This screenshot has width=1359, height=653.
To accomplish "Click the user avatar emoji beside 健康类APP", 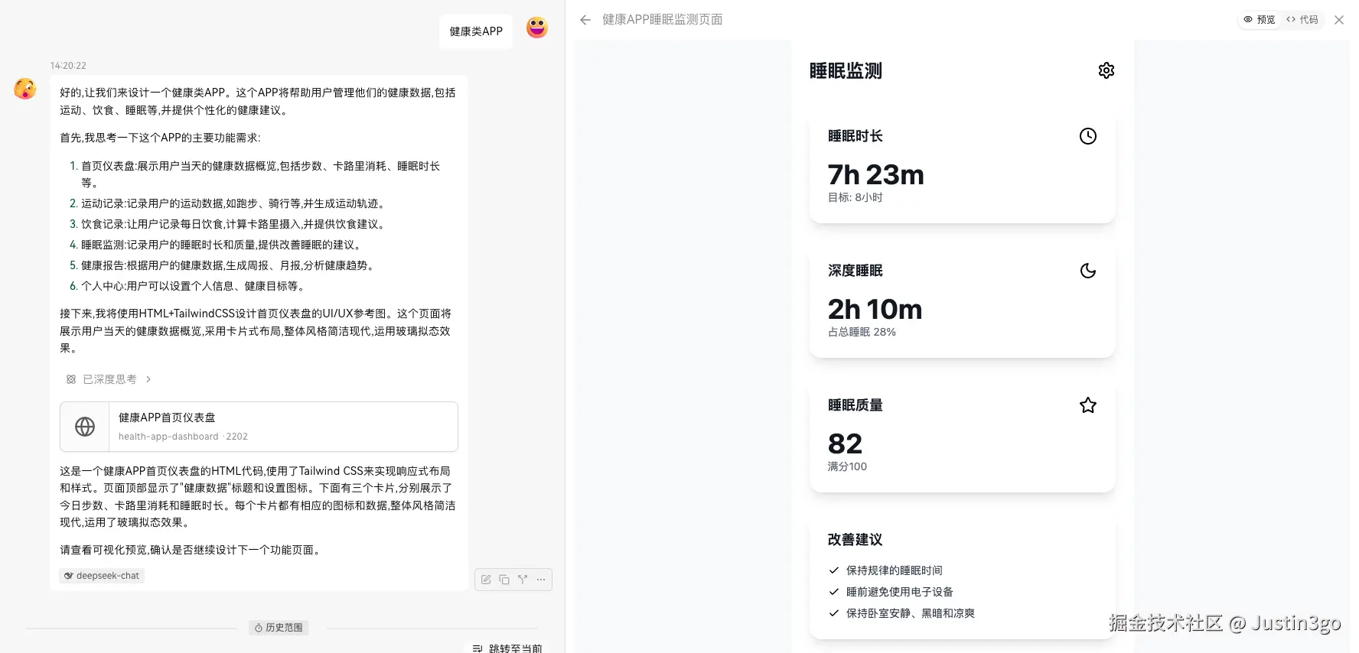I will pos(537,28).
